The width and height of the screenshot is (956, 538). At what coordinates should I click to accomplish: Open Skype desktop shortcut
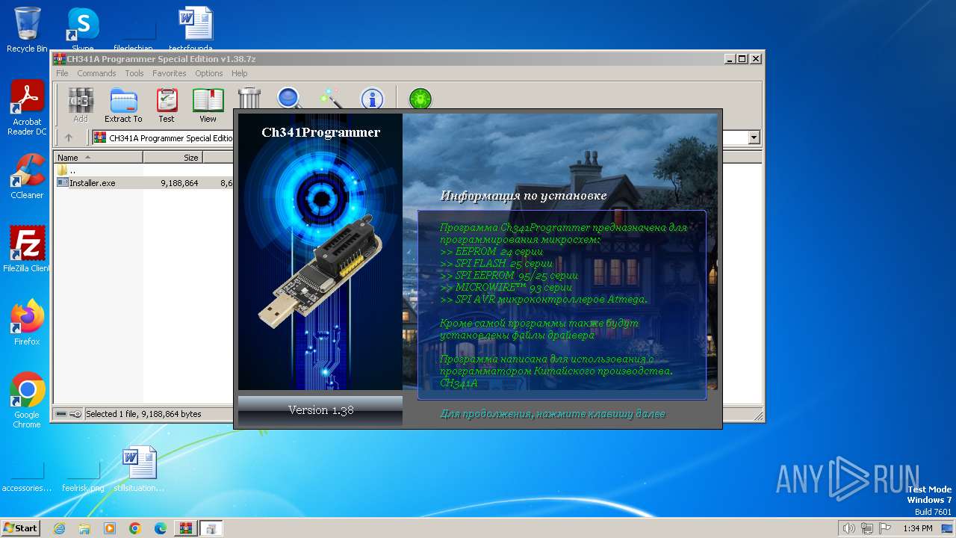point(82,30)
